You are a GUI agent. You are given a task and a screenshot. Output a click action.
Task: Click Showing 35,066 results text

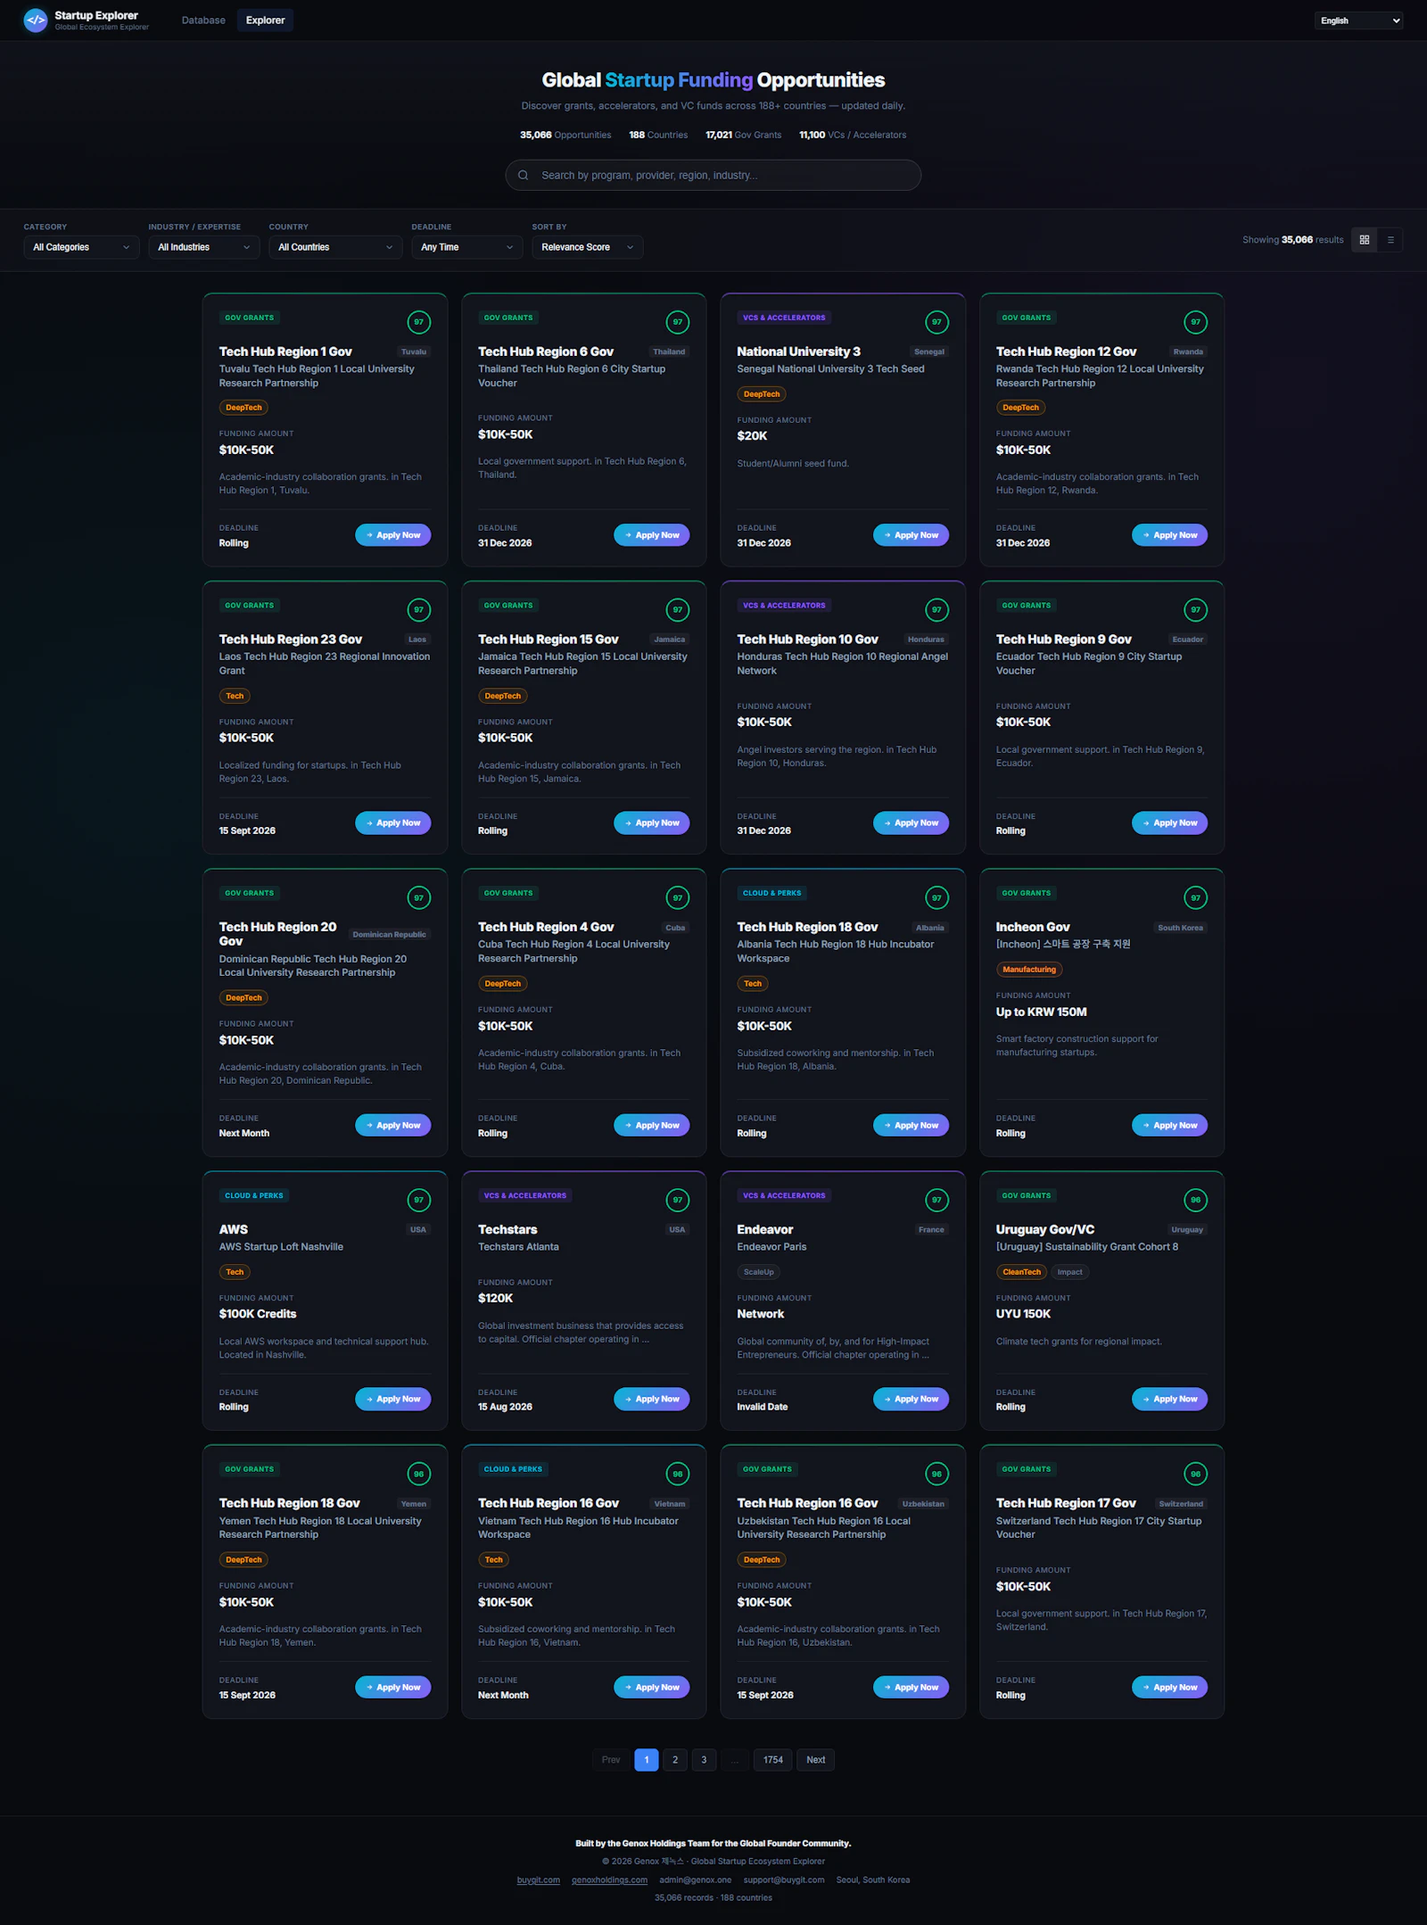coord(1293,240)
